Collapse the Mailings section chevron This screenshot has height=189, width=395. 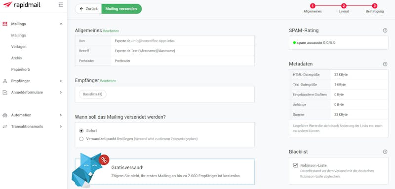tap(61, 24)
